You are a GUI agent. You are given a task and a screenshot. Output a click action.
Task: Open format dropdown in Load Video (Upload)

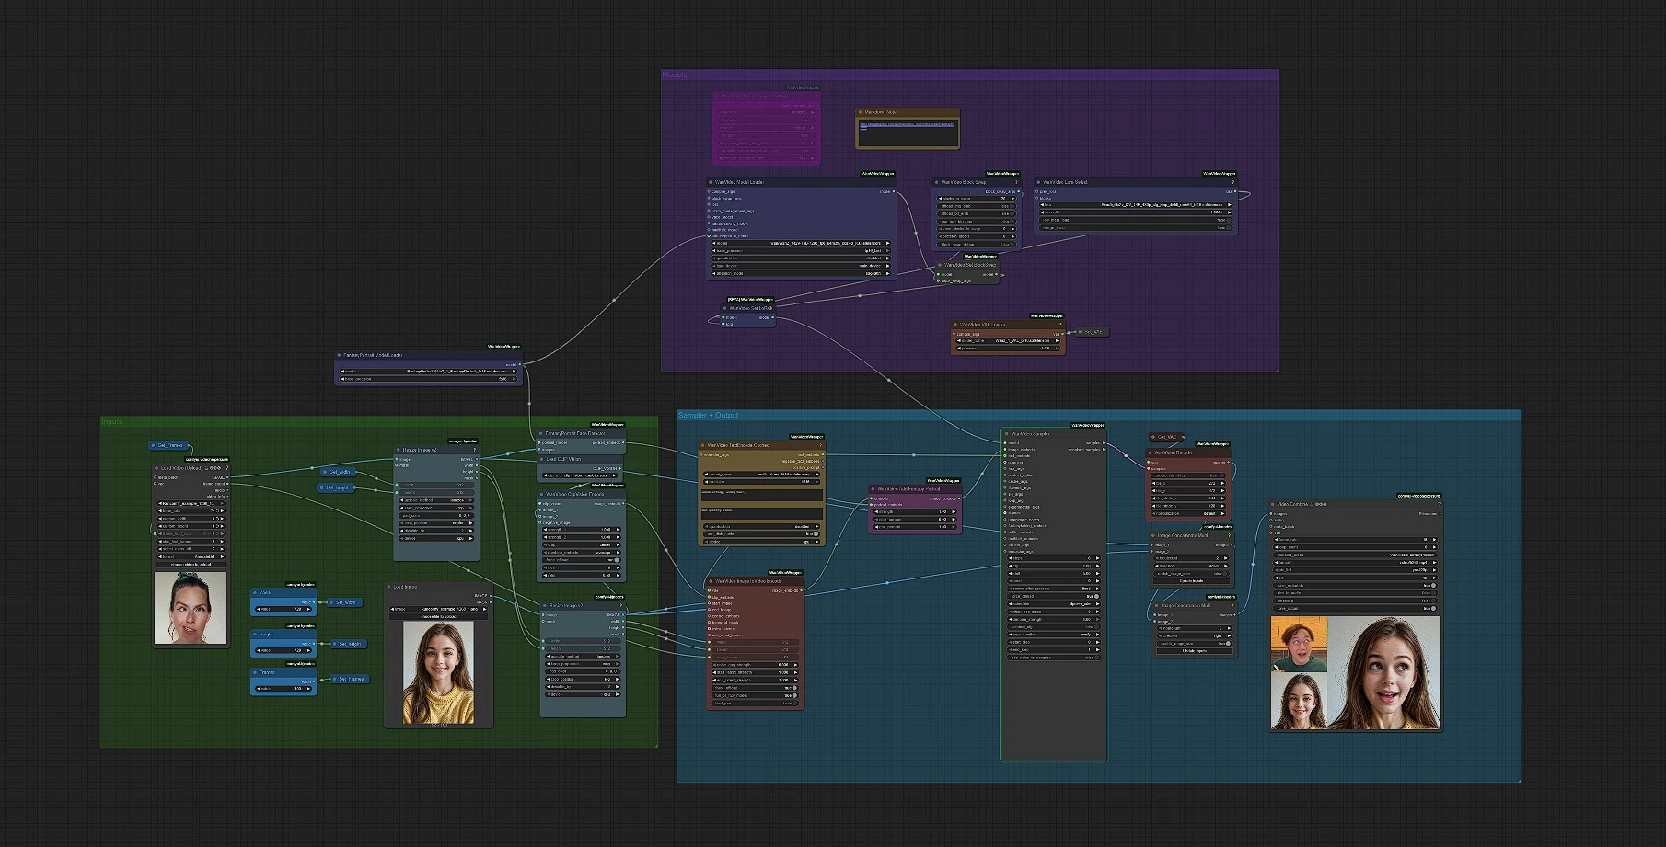pos(191,556)
